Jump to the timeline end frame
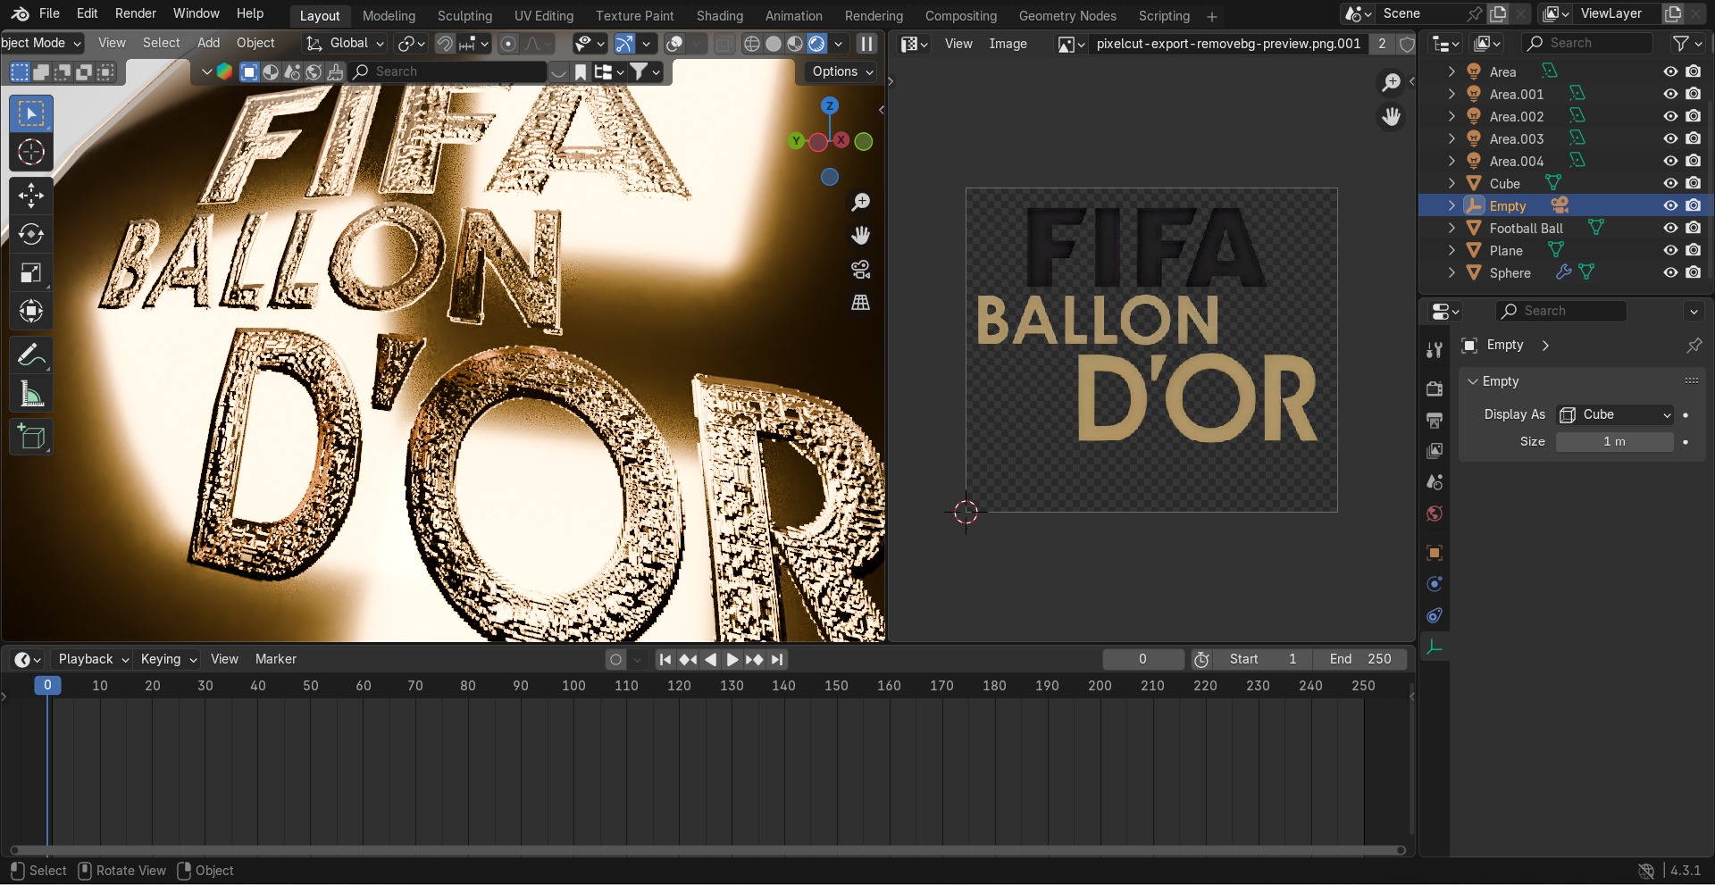 pyautogui.click(x=777, y=660)
